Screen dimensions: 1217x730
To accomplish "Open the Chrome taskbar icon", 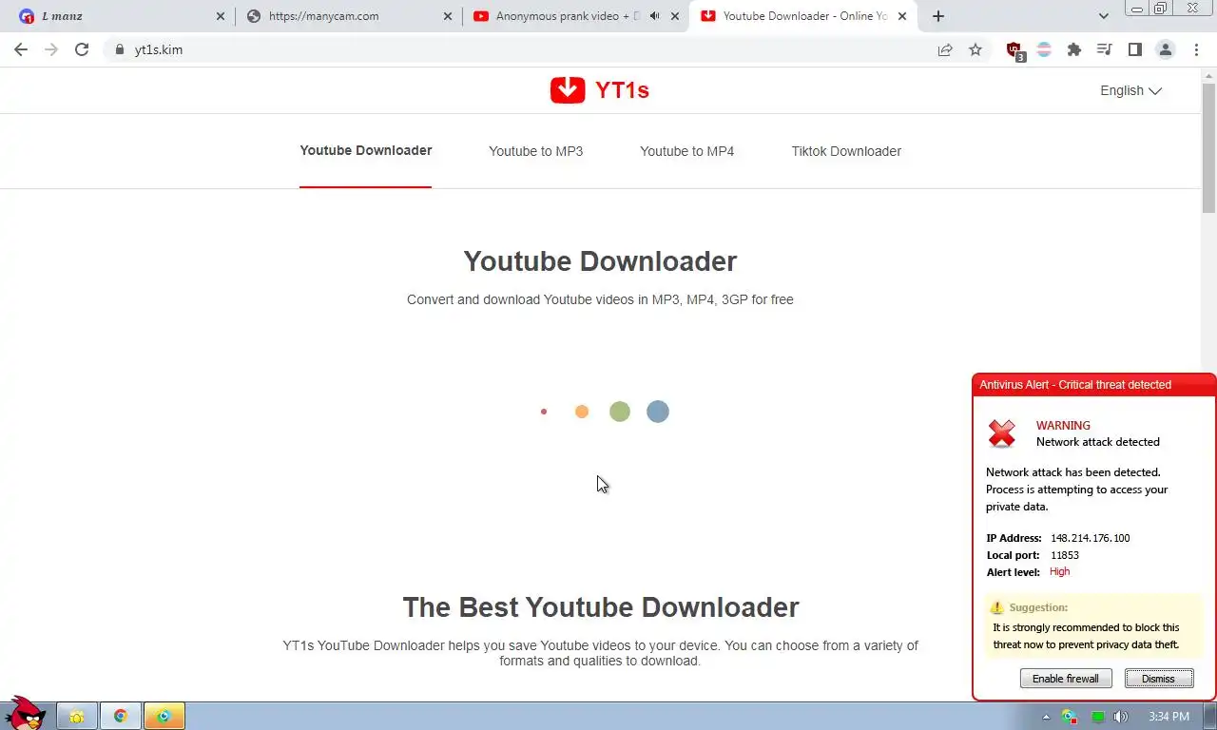I will point(121,716).
